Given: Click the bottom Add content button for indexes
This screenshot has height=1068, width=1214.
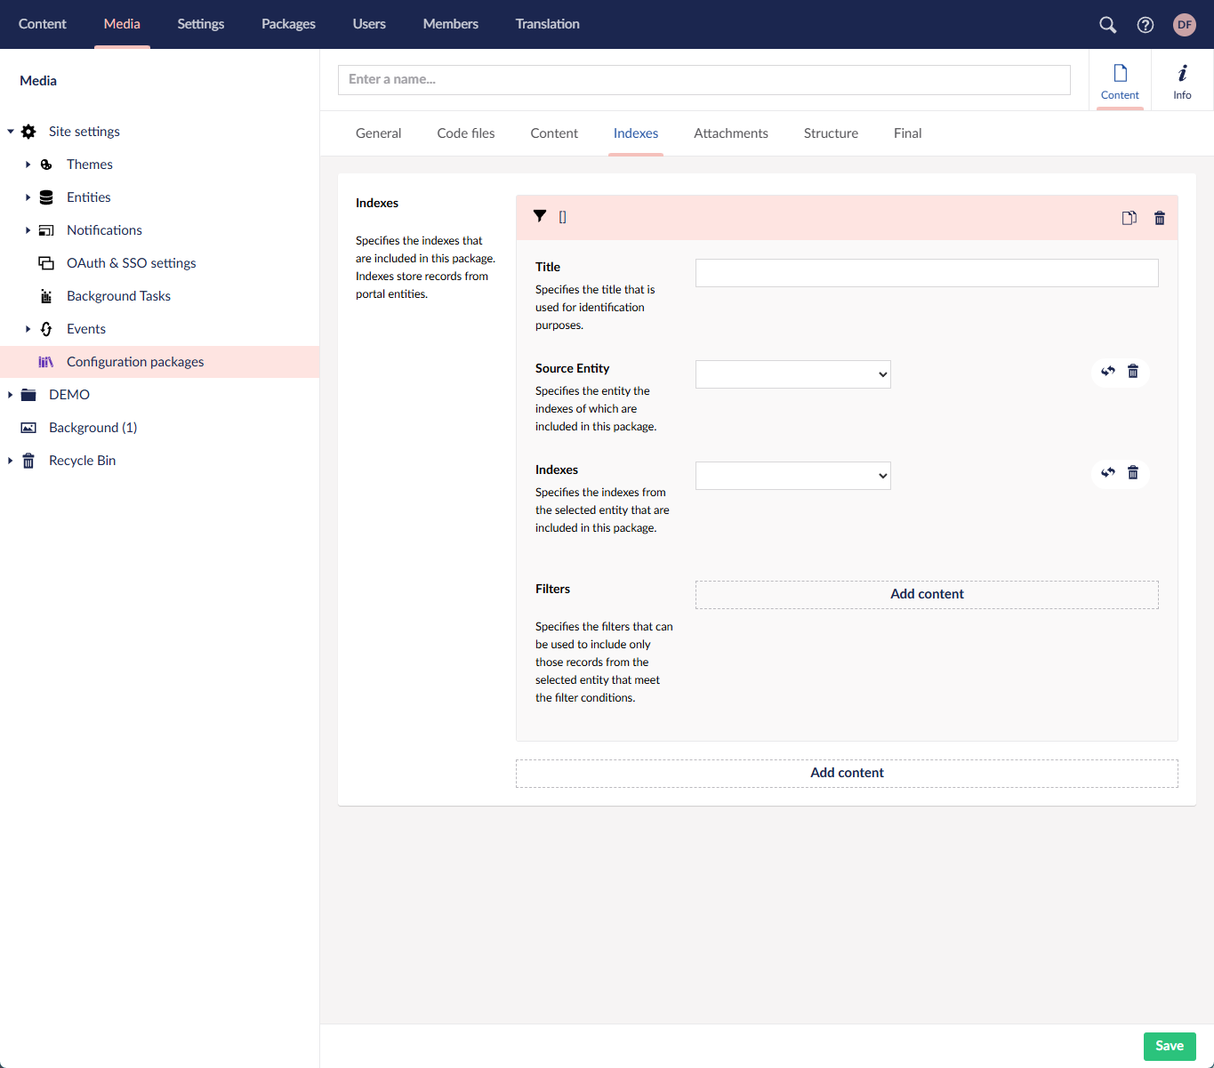Looking at the screenshot, I should 847,774.
